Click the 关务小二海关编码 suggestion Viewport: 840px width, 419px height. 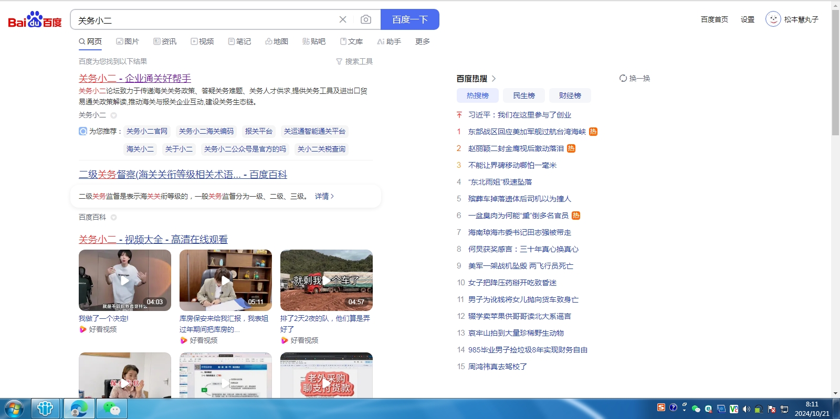(206, 131)
